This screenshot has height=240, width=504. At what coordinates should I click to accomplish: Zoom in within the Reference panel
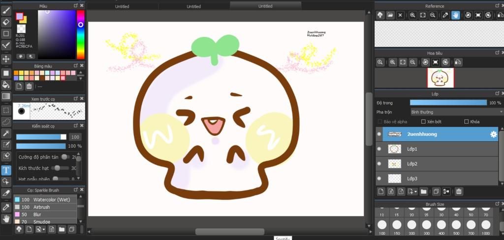coord(413,15)
